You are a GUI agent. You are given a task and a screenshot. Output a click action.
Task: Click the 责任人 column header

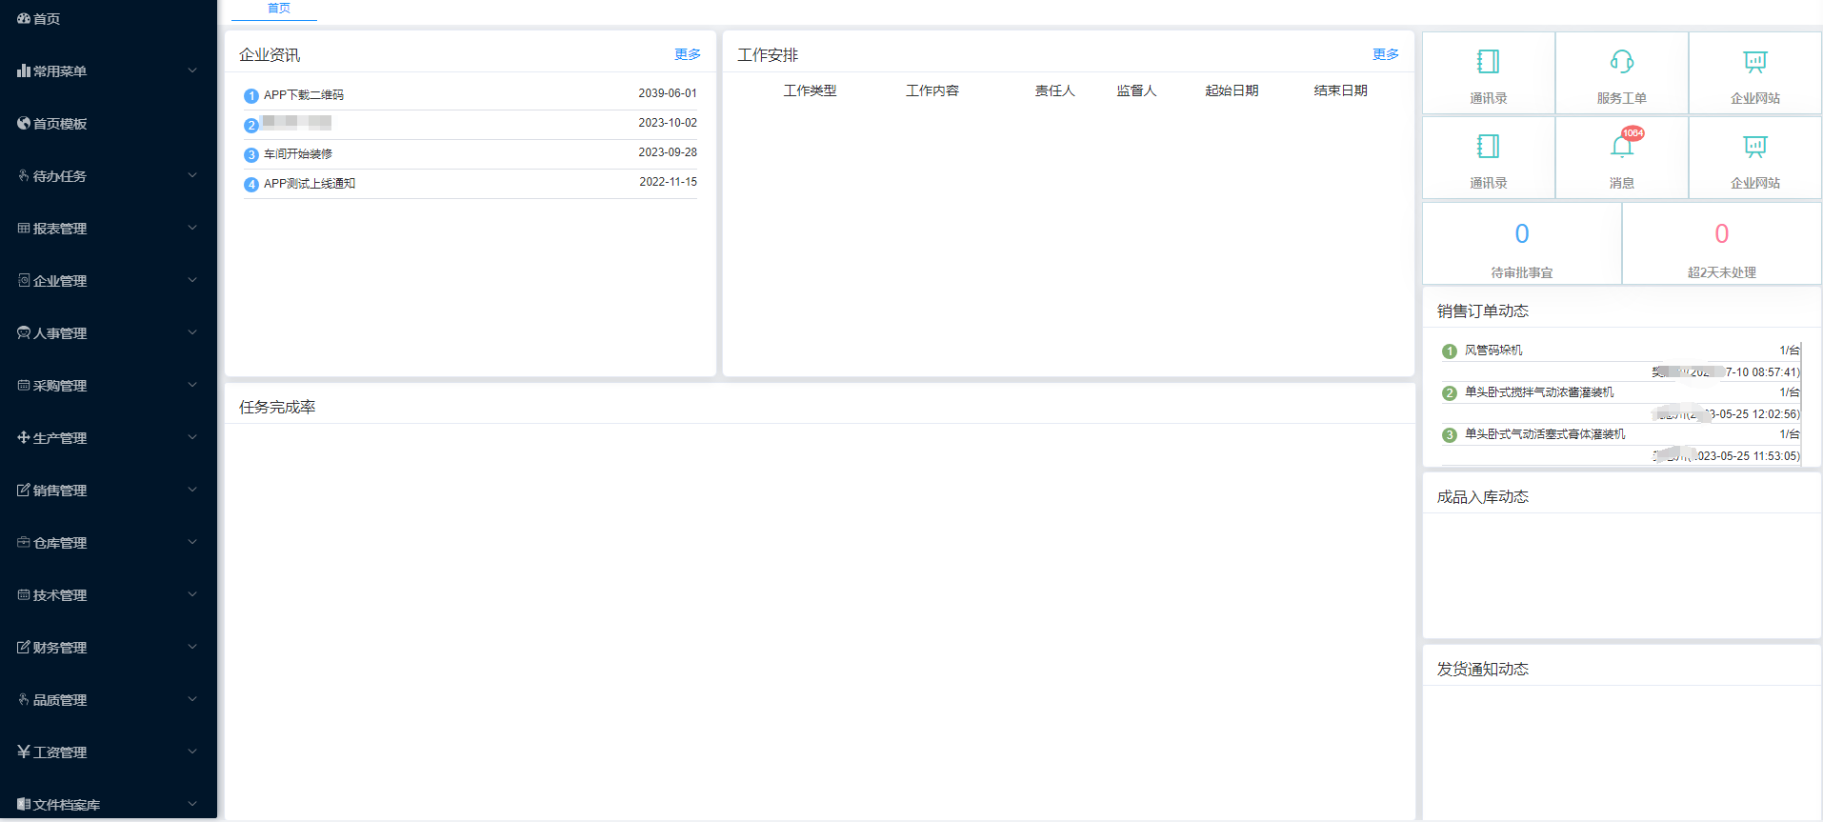(1055, 90)
